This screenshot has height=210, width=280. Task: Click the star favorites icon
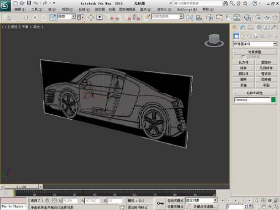[x=245, y=3]
